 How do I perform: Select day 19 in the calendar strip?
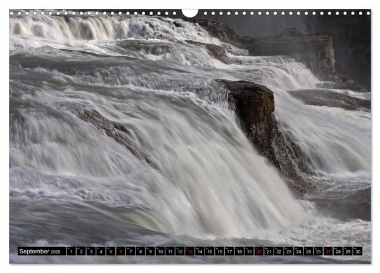point(249,252)
